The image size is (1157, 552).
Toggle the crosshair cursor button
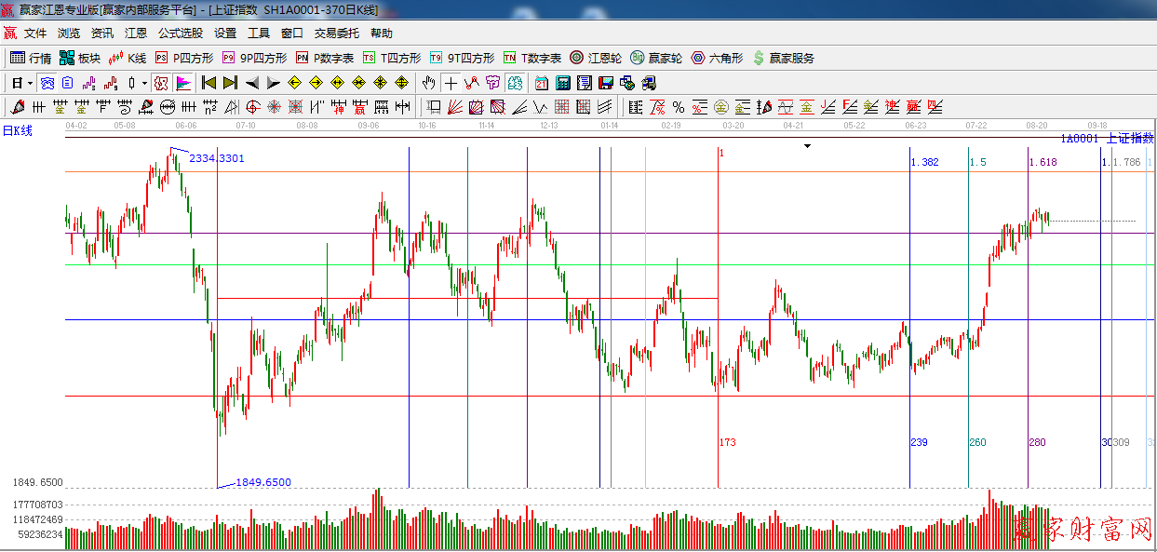[x=451, y=83]
